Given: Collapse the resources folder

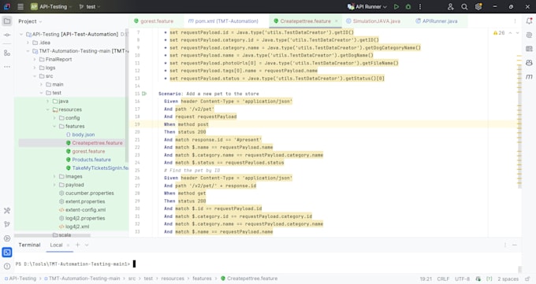Looking at the screenshot, I should click(48, 109).
